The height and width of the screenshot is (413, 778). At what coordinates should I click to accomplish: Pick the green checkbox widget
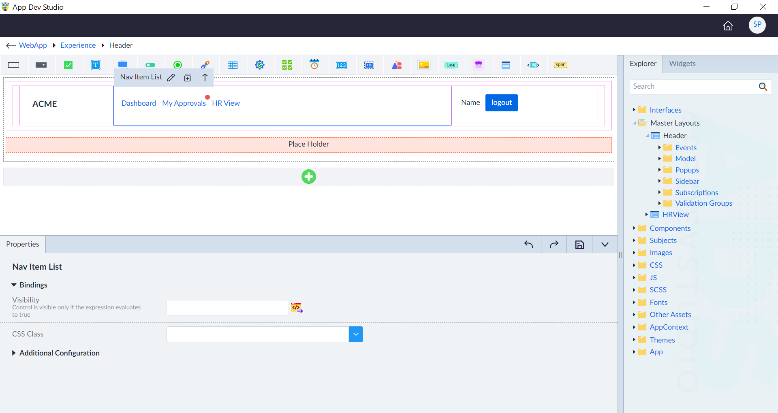[x=68, y=65]
